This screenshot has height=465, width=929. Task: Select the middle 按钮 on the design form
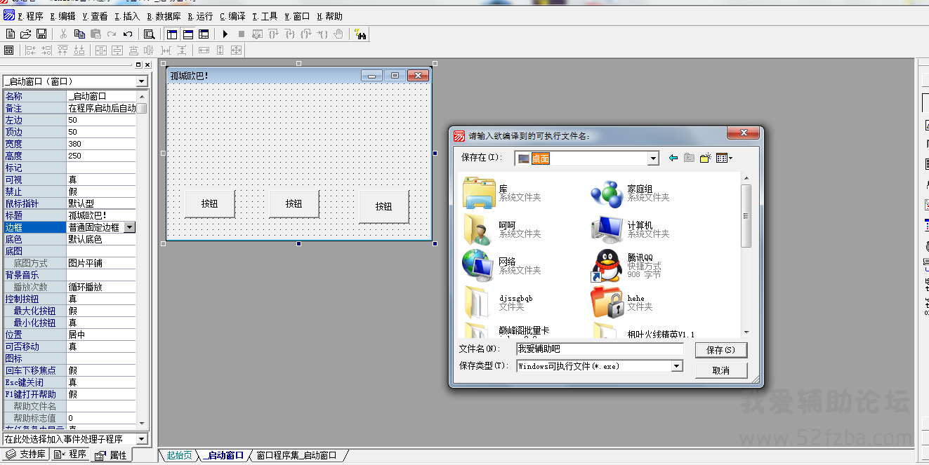tap(294, 203)
